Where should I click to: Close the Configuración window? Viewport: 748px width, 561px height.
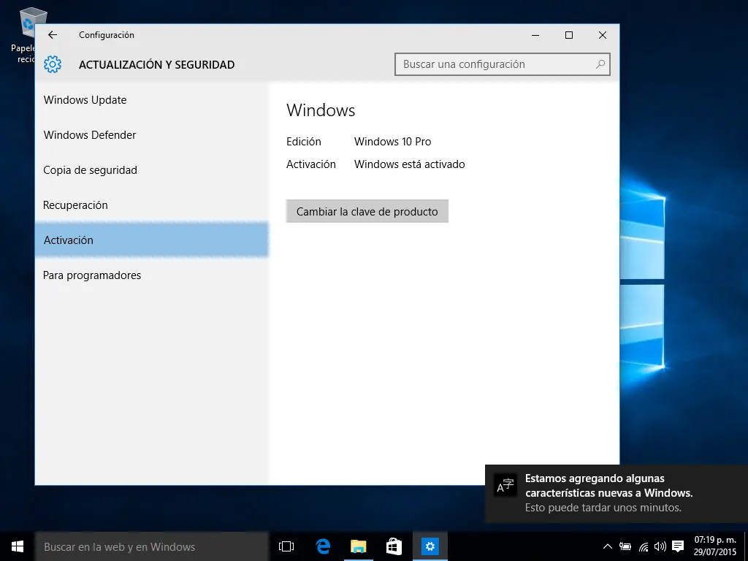[x=603, y=35]
